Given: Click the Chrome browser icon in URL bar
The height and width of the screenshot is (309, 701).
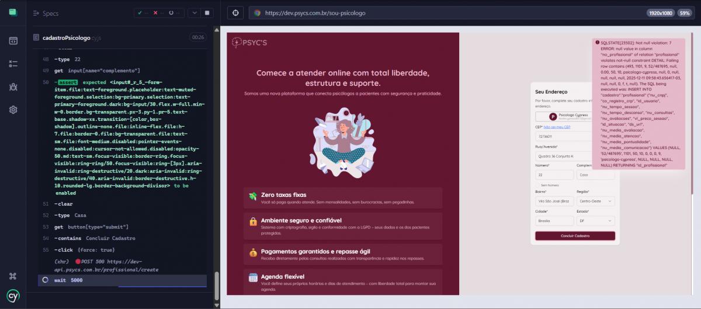Looking at the screenshot, I should pos(257,12).
